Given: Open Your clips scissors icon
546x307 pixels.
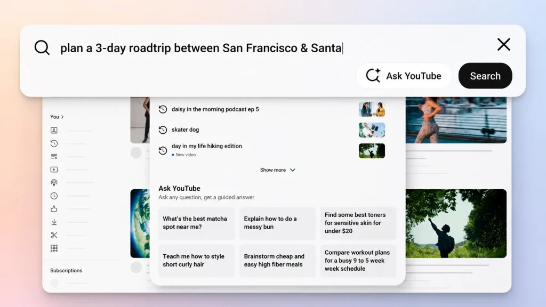Looking at the screenshot, I should coord(54,235).
